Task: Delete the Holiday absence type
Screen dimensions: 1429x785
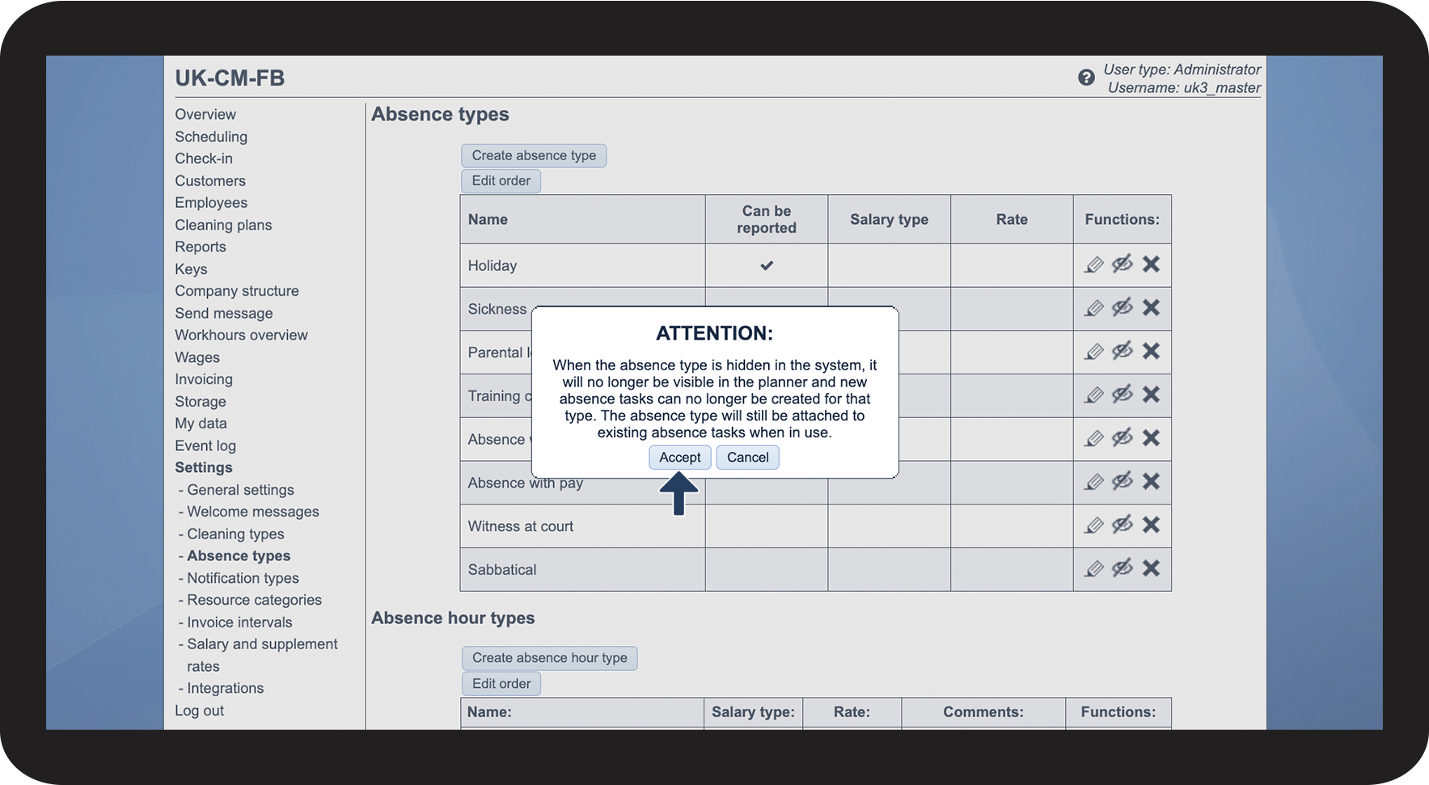Action: click(1151, 264)
